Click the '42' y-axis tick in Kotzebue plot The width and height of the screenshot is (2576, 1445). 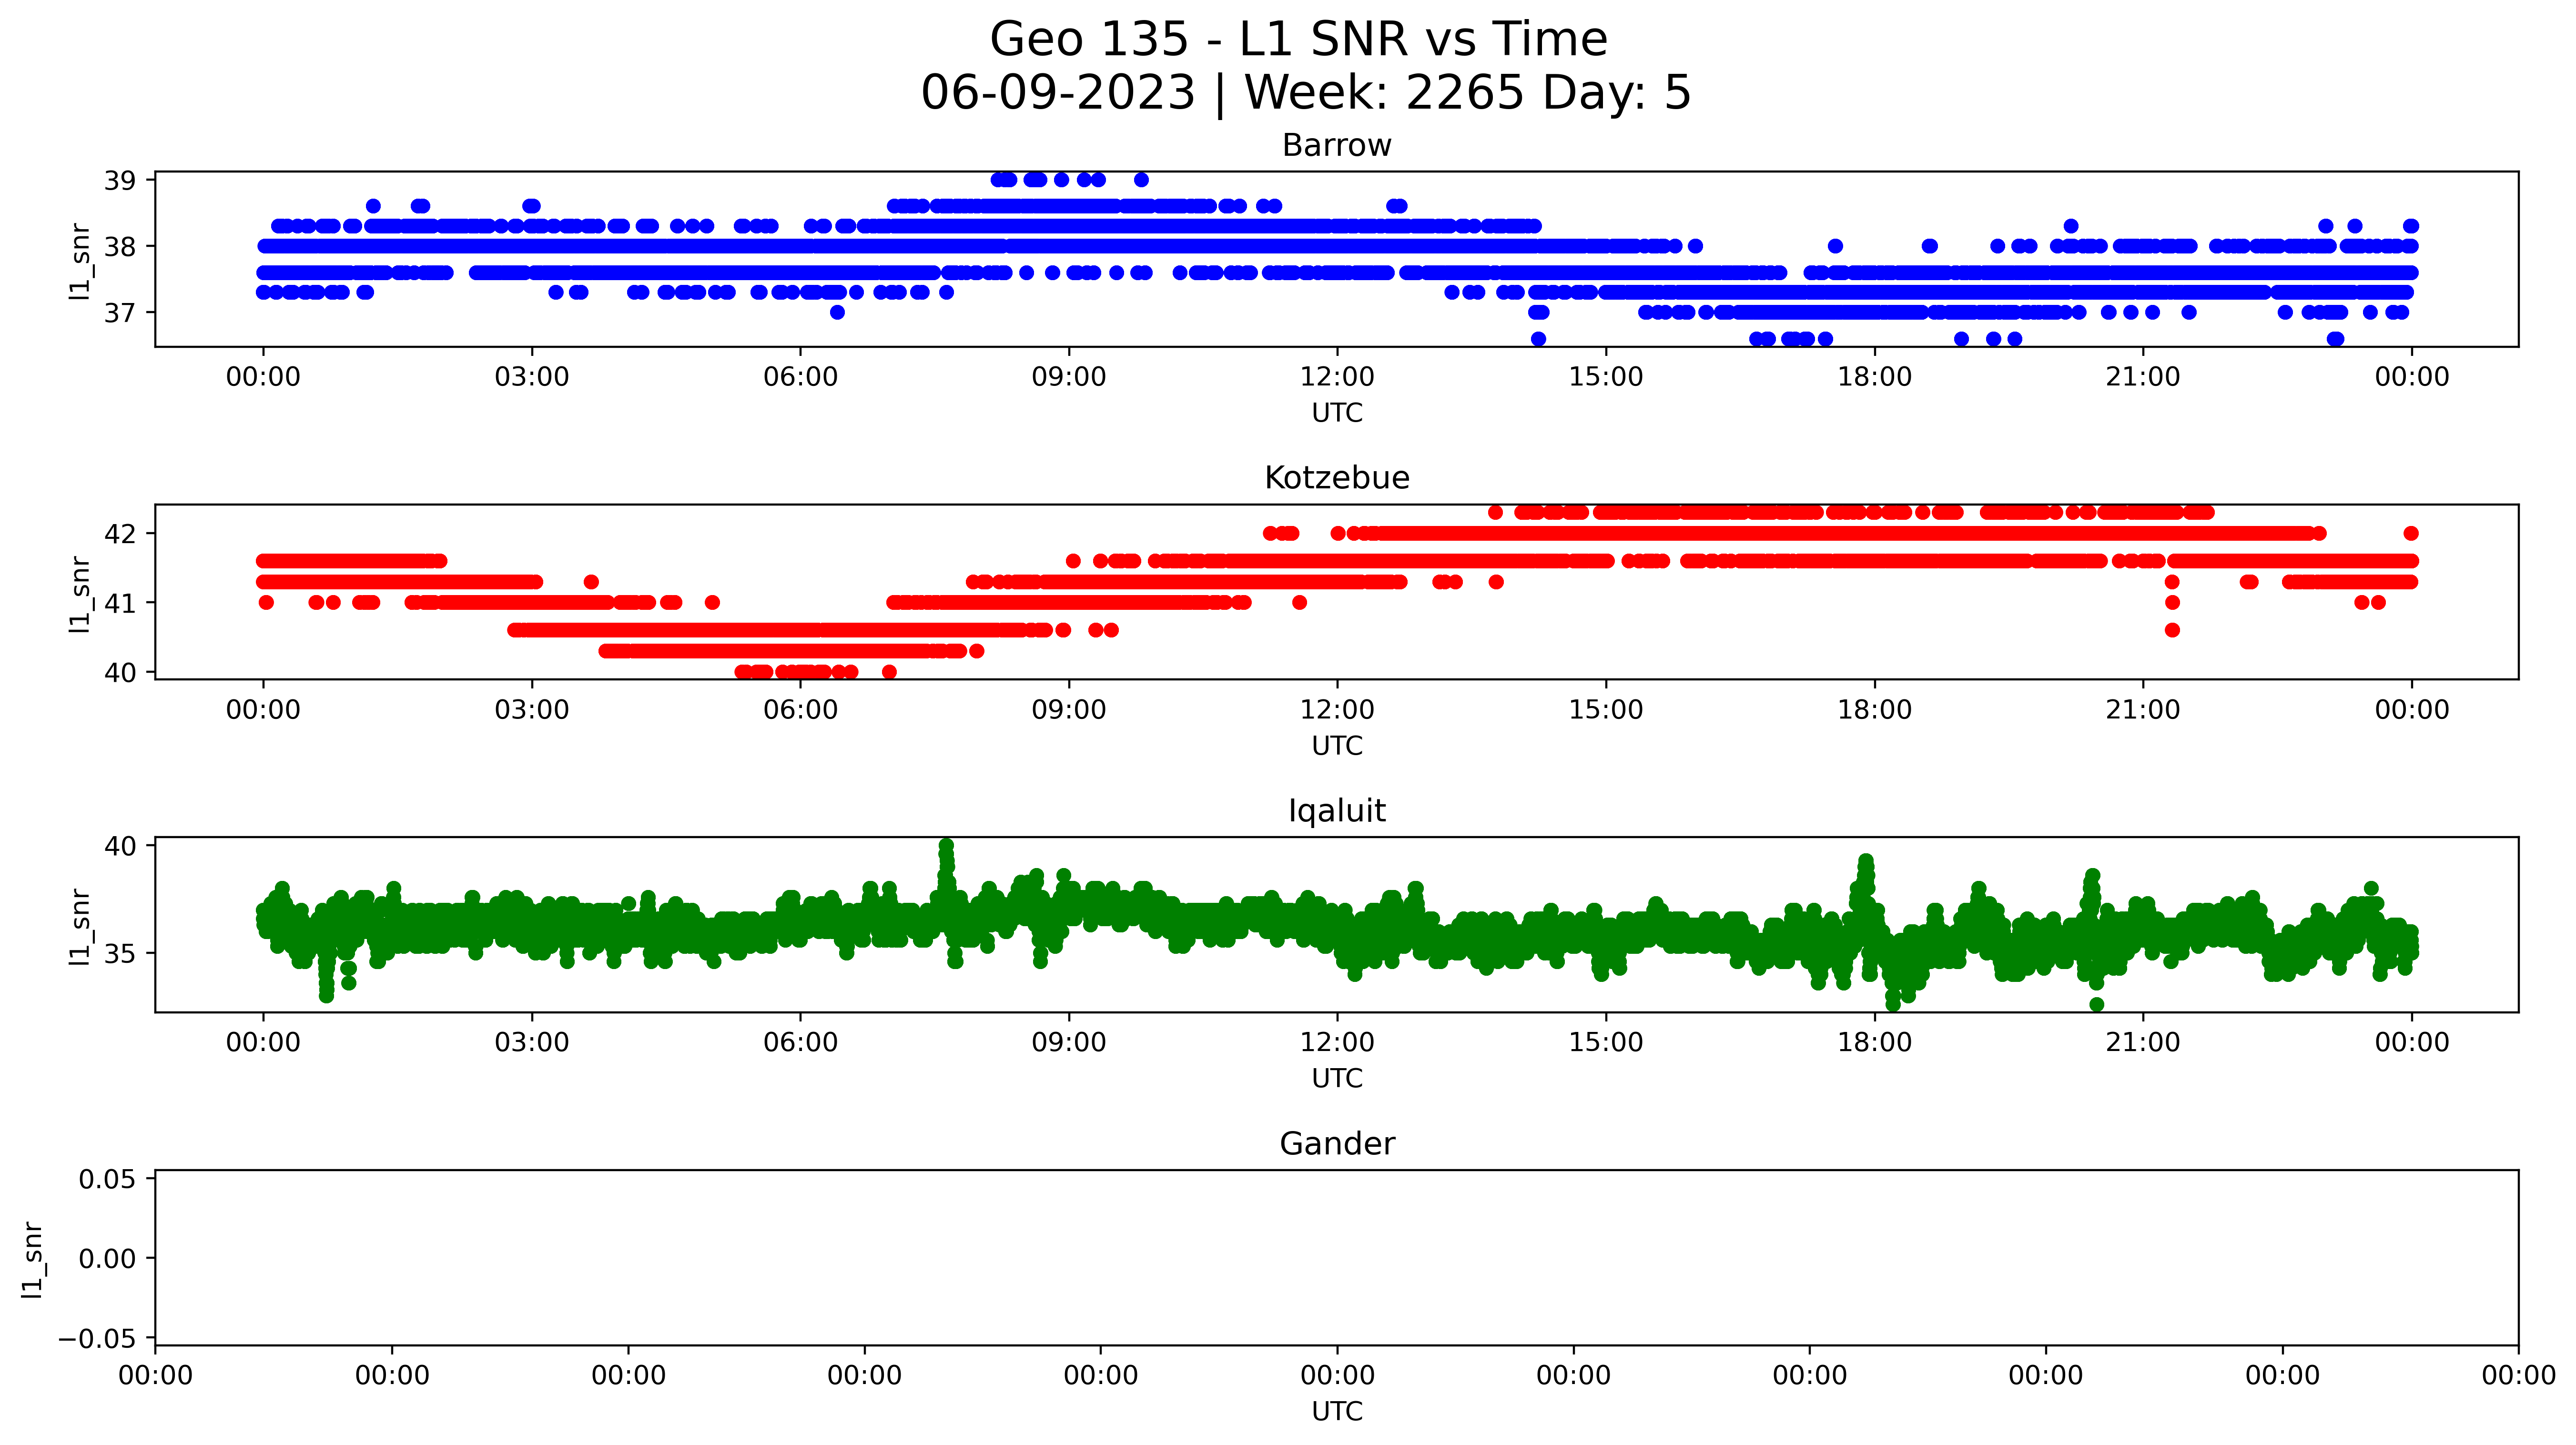pyautogui.click(x=120, y=534)
